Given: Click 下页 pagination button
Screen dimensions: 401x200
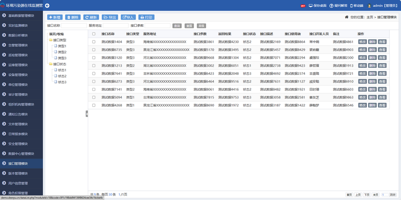Looking at the screenshot, I should 367,195.
